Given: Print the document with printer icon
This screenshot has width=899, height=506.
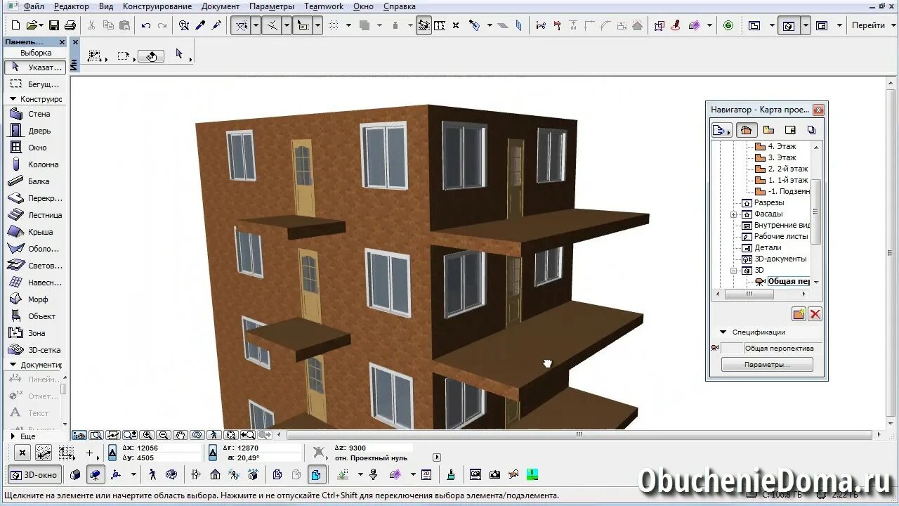Looking at the screenshot, I should point(70,25).
